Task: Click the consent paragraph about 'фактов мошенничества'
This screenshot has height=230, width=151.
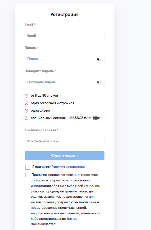Action: click(65, 199)
